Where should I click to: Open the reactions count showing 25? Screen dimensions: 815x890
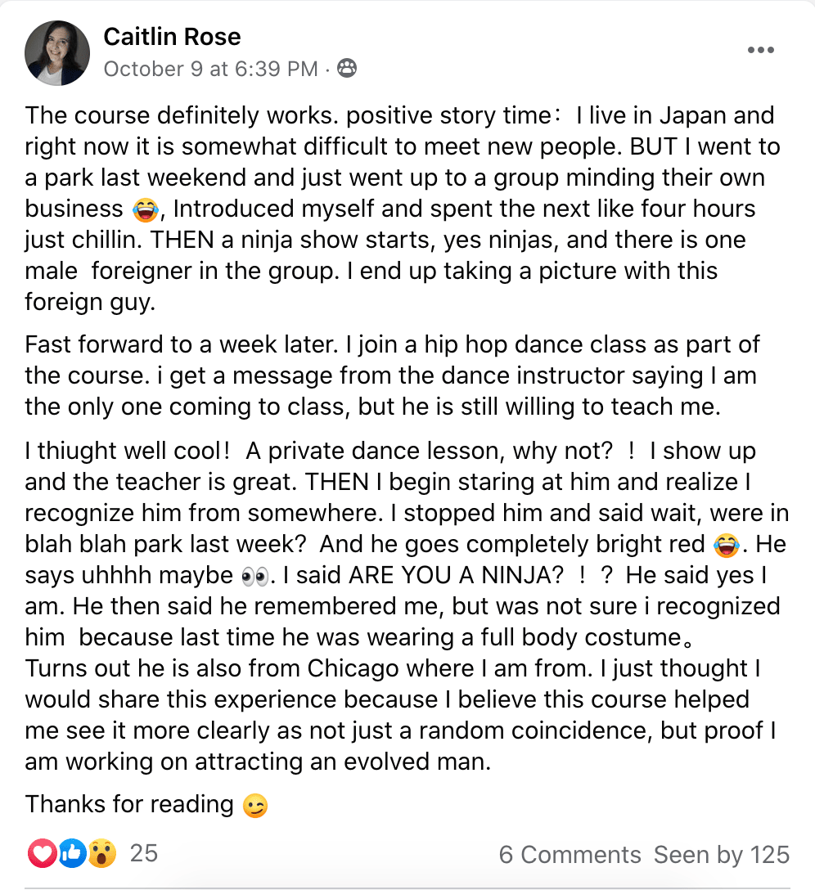(x=144, y=854)
